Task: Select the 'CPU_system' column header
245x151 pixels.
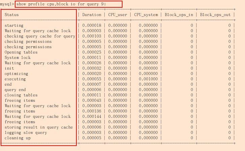Action: point(146,15)
